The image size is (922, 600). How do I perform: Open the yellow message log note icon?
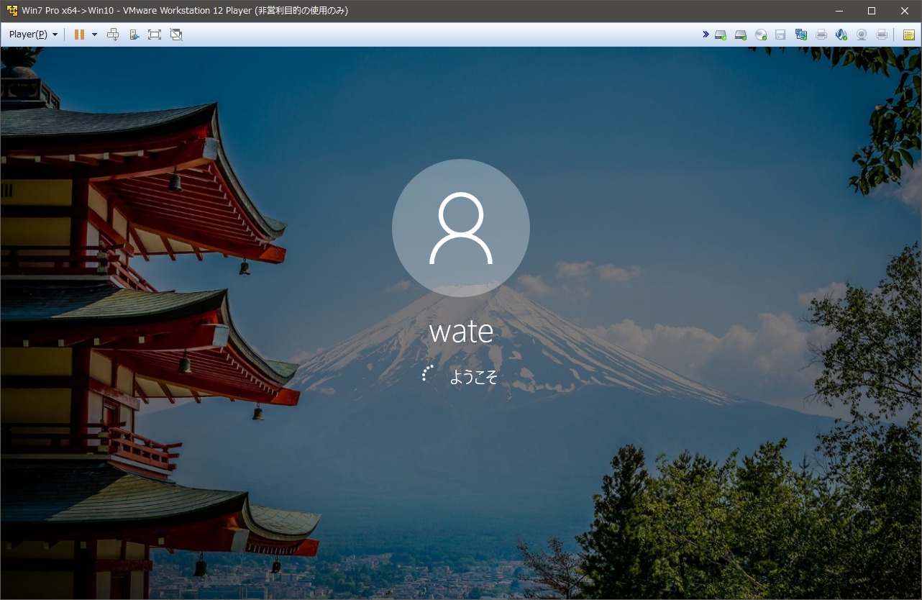coord(909,35)
